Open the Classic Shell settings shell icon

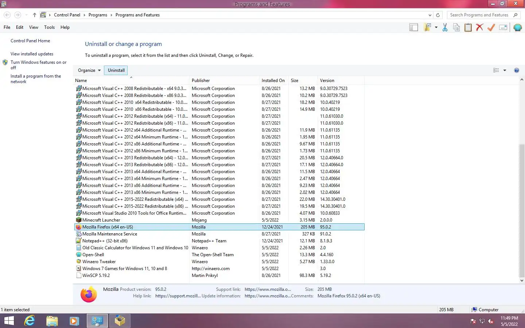point(517,27)
